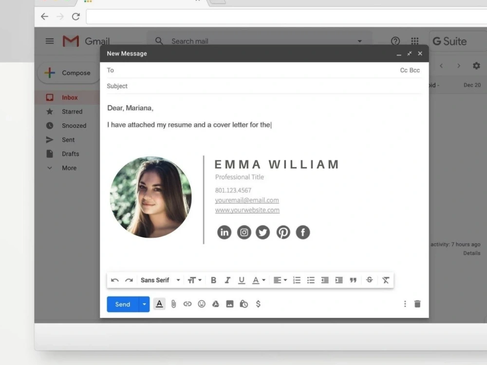This screenshot has width=487, height=365.
Task: Remove formatting from text
Action: (386, 280)
